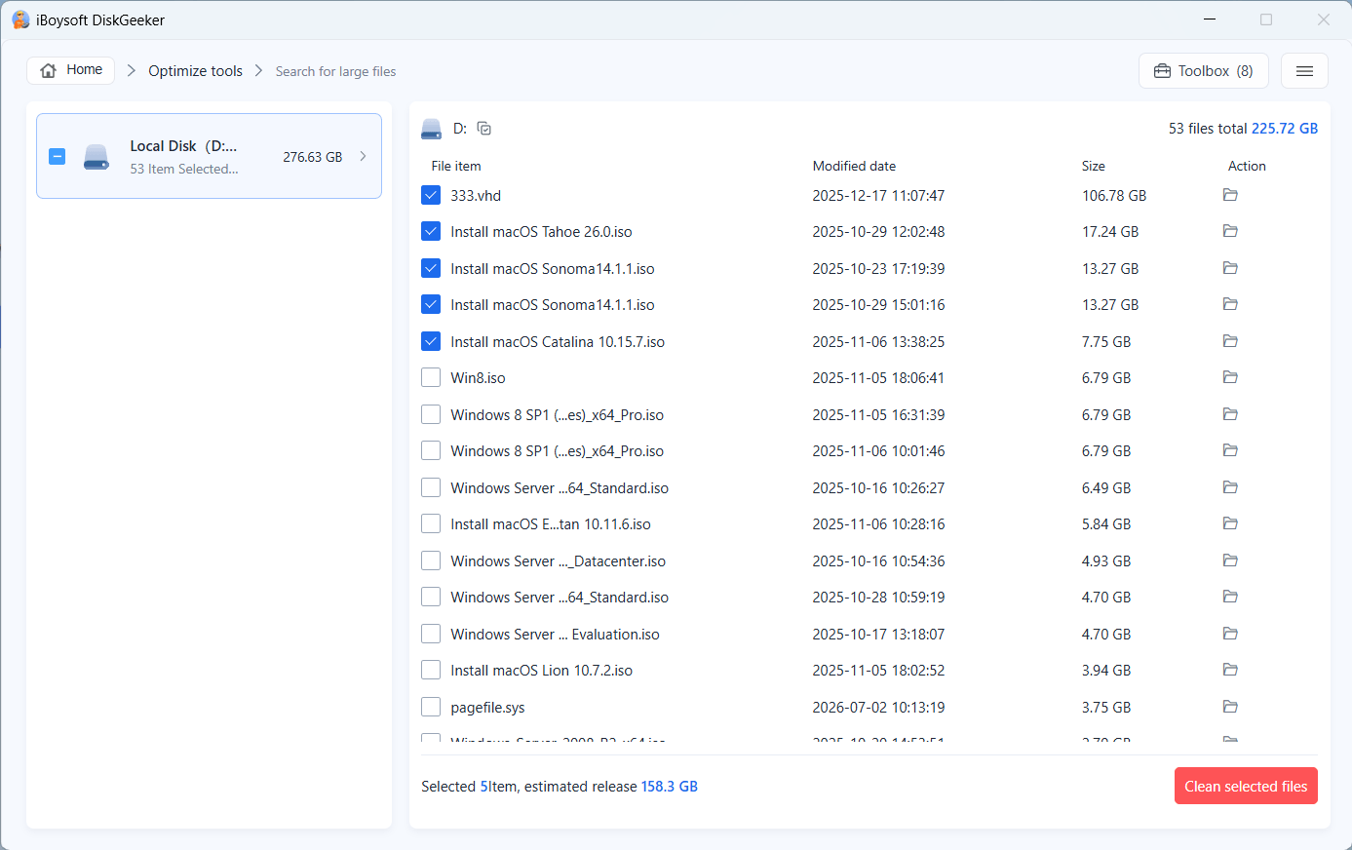Minimize the DiskGeeker window
This screenshot has width=1352, height=850.
tap(1210, 19)
